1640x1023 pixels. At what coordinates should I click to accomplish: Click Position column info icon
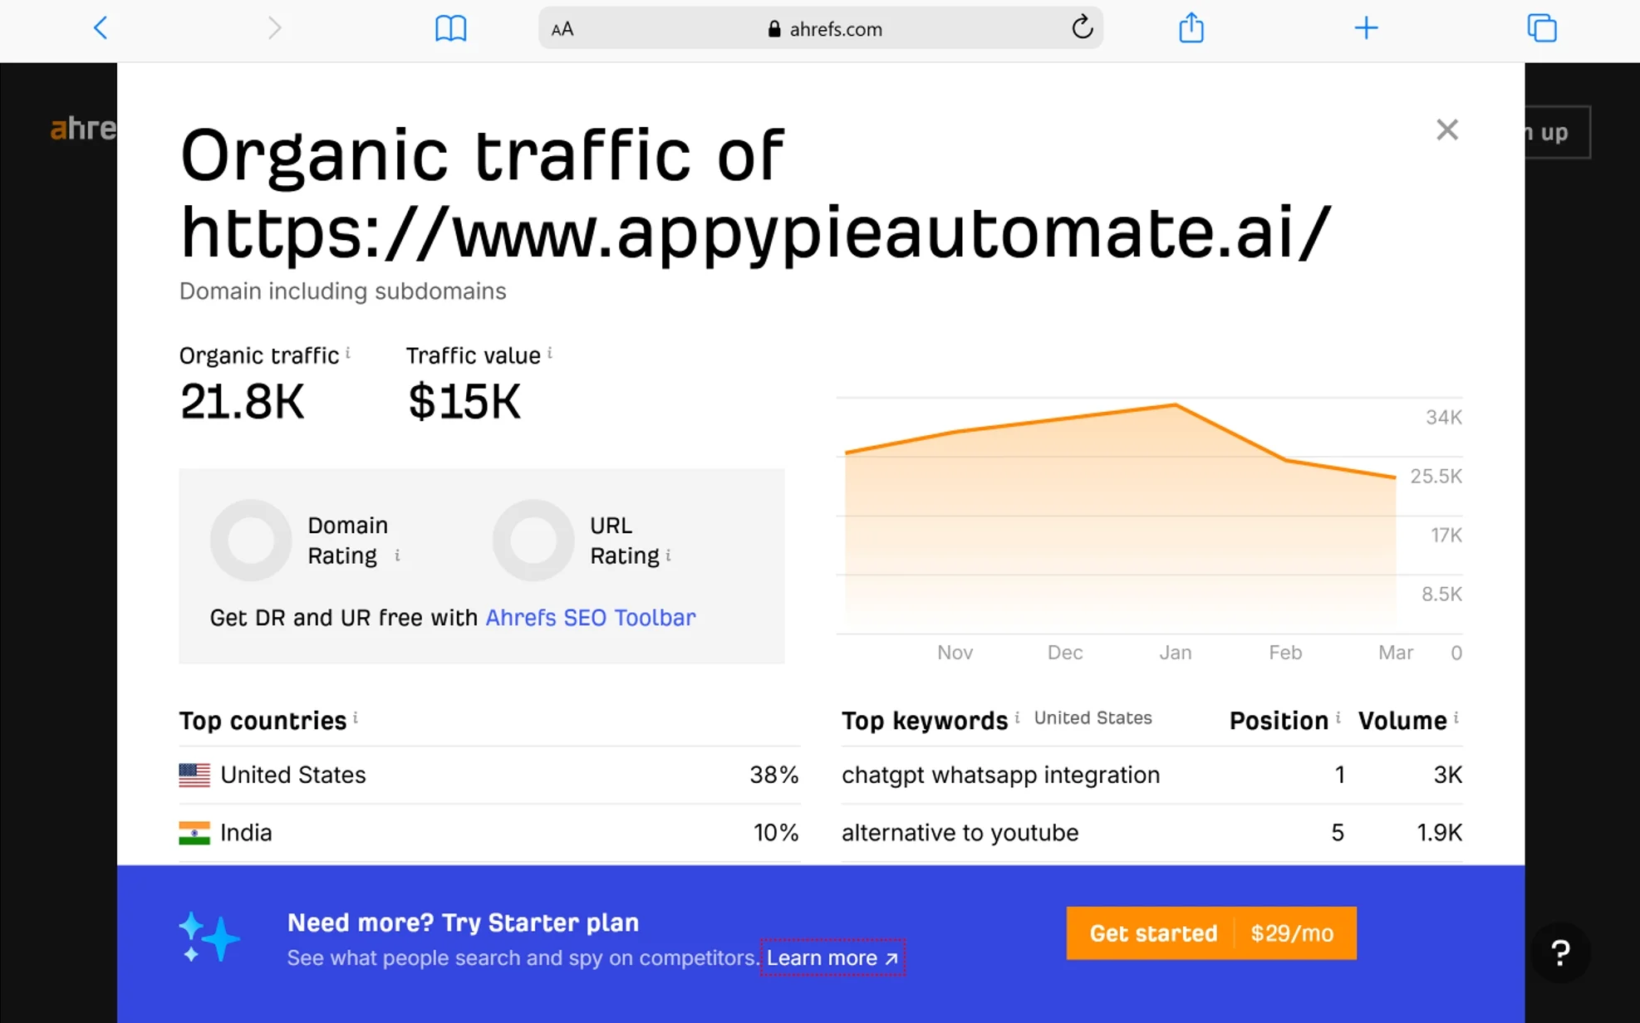[1338, 718]
